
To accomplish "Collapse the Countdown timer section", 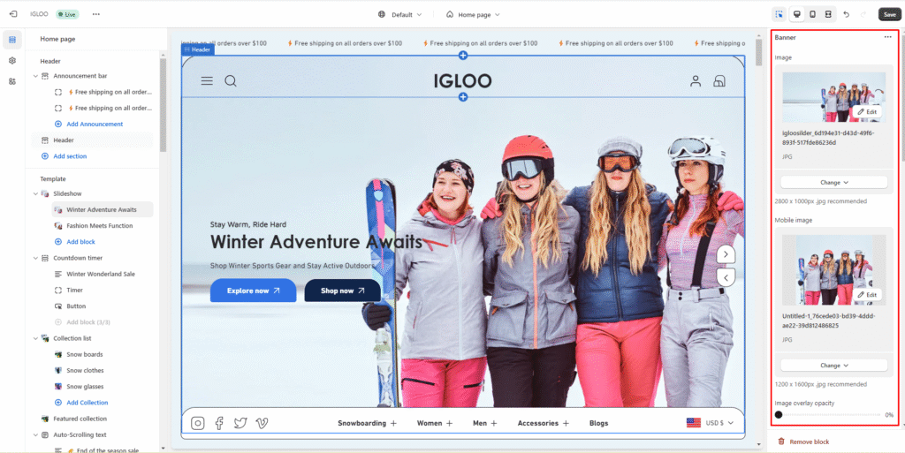I will (x=35, y=258).
